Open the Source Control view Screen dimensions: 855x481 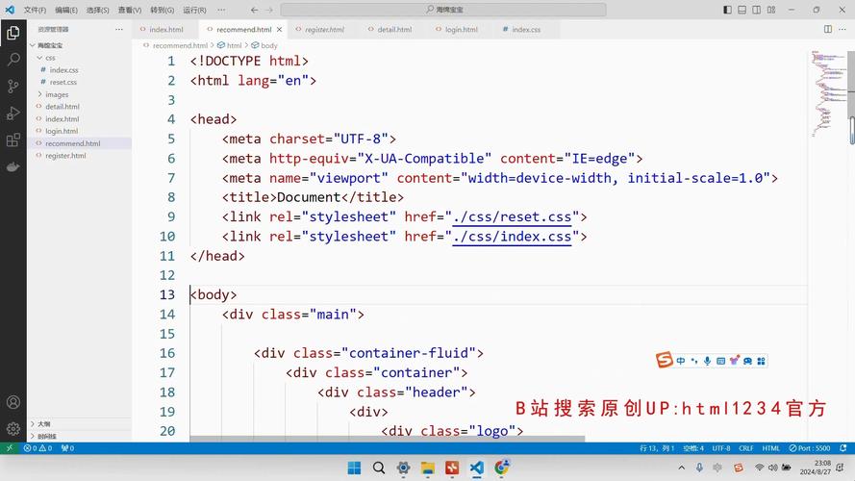[x=13, y=87]
